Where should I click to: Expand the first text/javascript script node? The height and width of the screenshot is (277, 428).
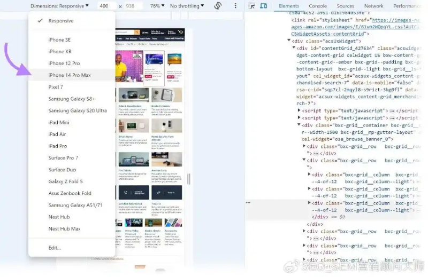tap(300, 110)
